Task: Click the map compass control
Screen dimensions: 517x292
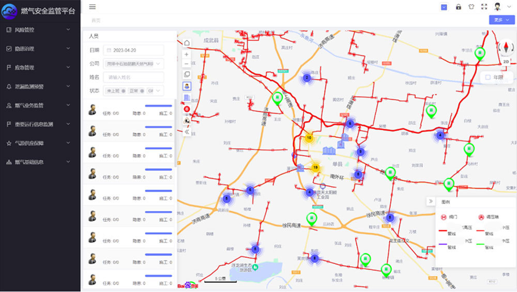Action: click(x=506, y=47)
